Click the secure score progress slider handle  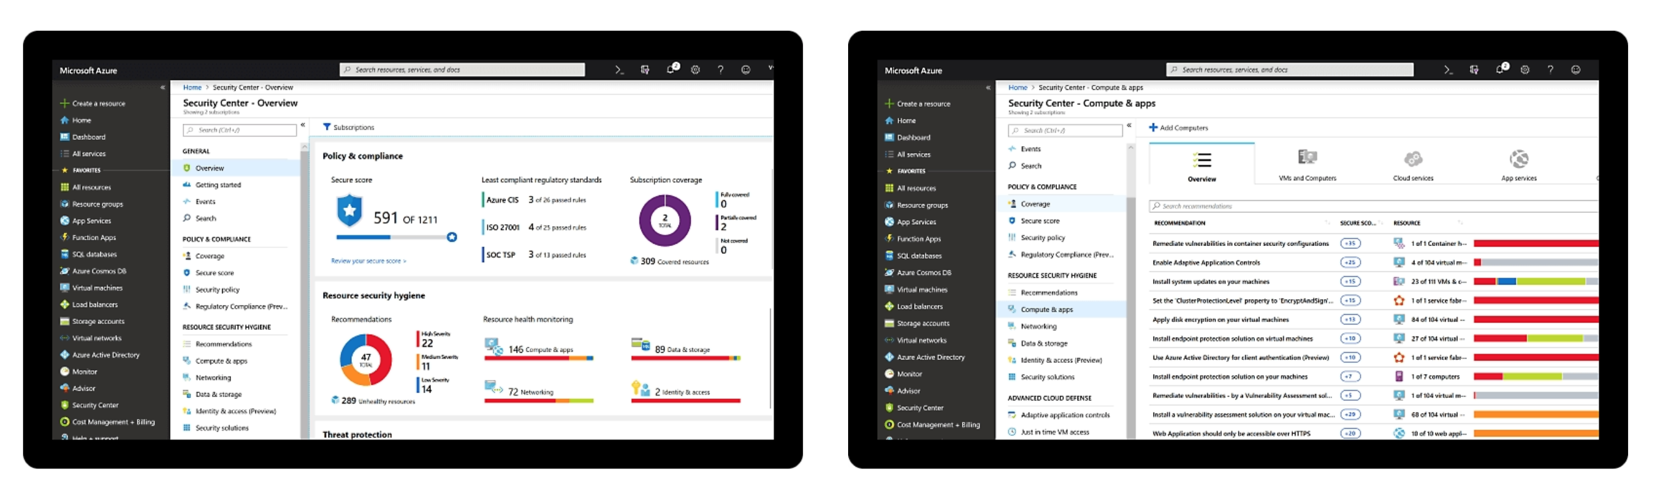(x=452, y=237)
